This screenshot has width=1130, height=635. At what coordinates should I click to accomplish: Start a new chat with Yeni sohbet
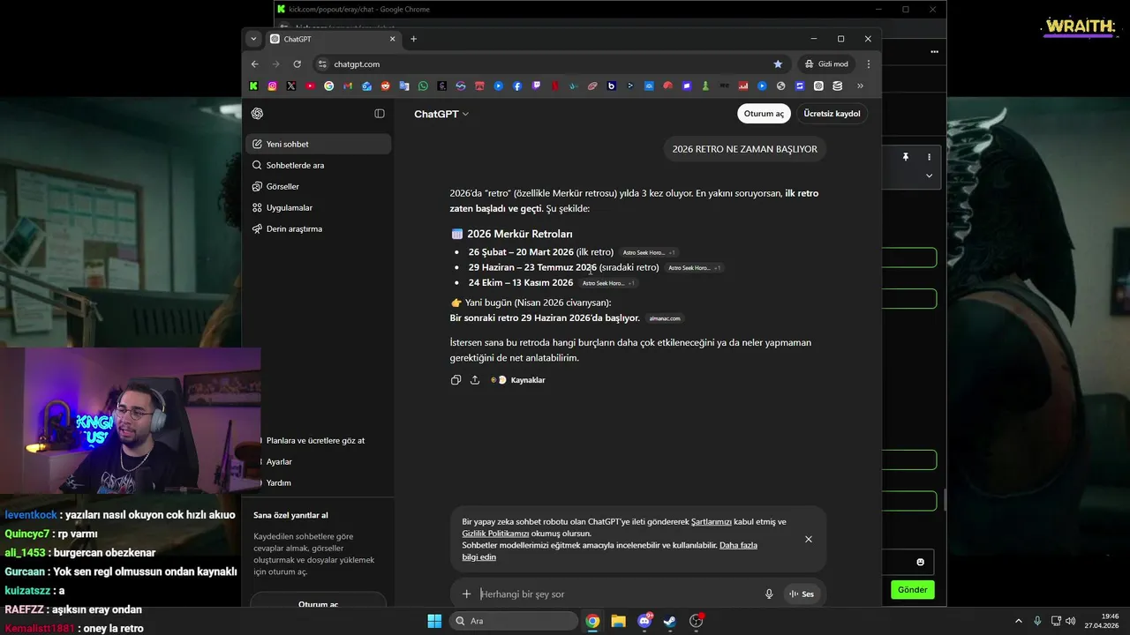318,144
